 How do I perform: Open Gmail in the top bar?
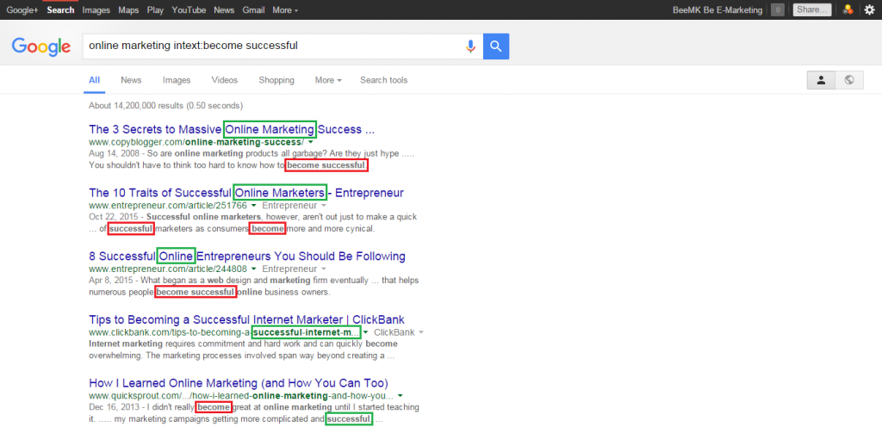tap(253, 10)
